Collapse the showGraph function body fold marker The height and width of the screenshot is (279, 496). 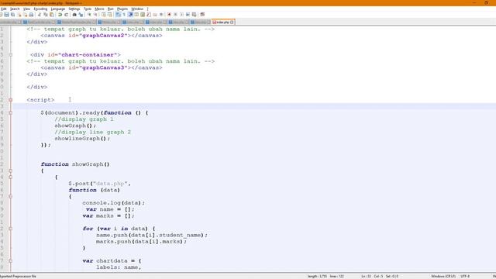pos(10,170)
